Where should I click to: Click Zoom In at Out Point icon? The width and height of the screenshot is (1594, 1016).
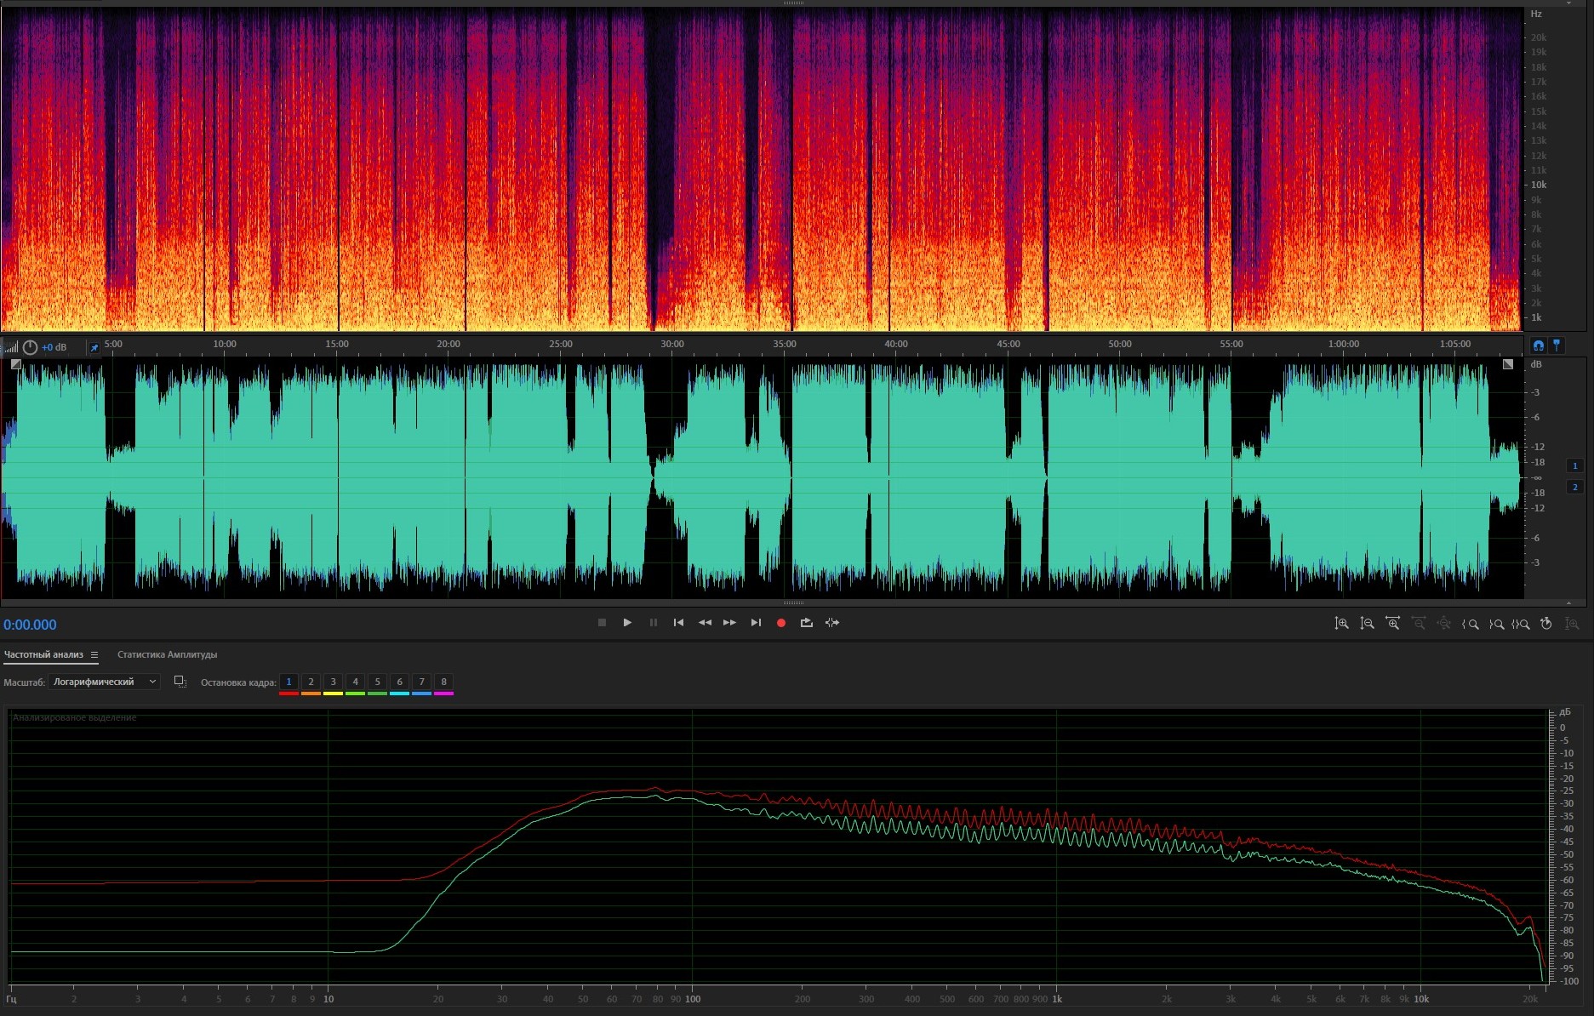(1495, 624)
